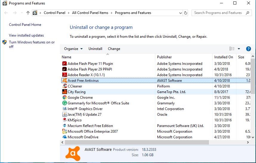Click the KMSpico program icon
Screen dimensions: 256x163
[x=64, y=120]
